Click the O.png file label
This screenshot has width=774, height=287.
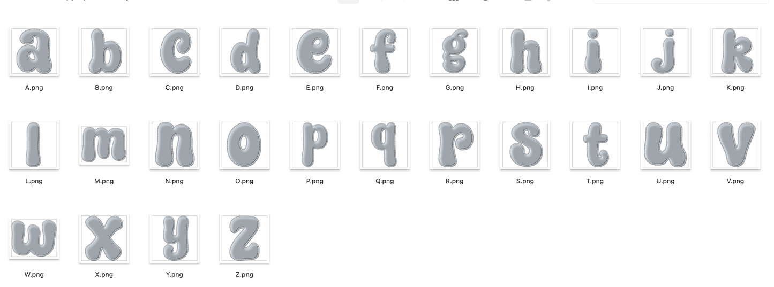[244, 181]
